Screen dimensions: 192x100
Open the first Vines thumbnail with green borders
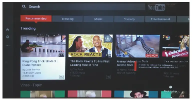tap(42, 94)
